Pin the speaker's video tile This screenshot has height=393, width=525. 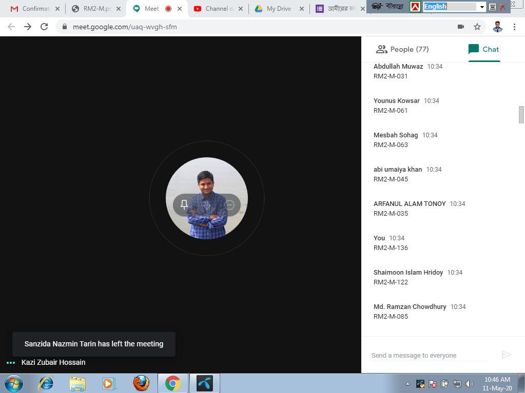(184, 205)
